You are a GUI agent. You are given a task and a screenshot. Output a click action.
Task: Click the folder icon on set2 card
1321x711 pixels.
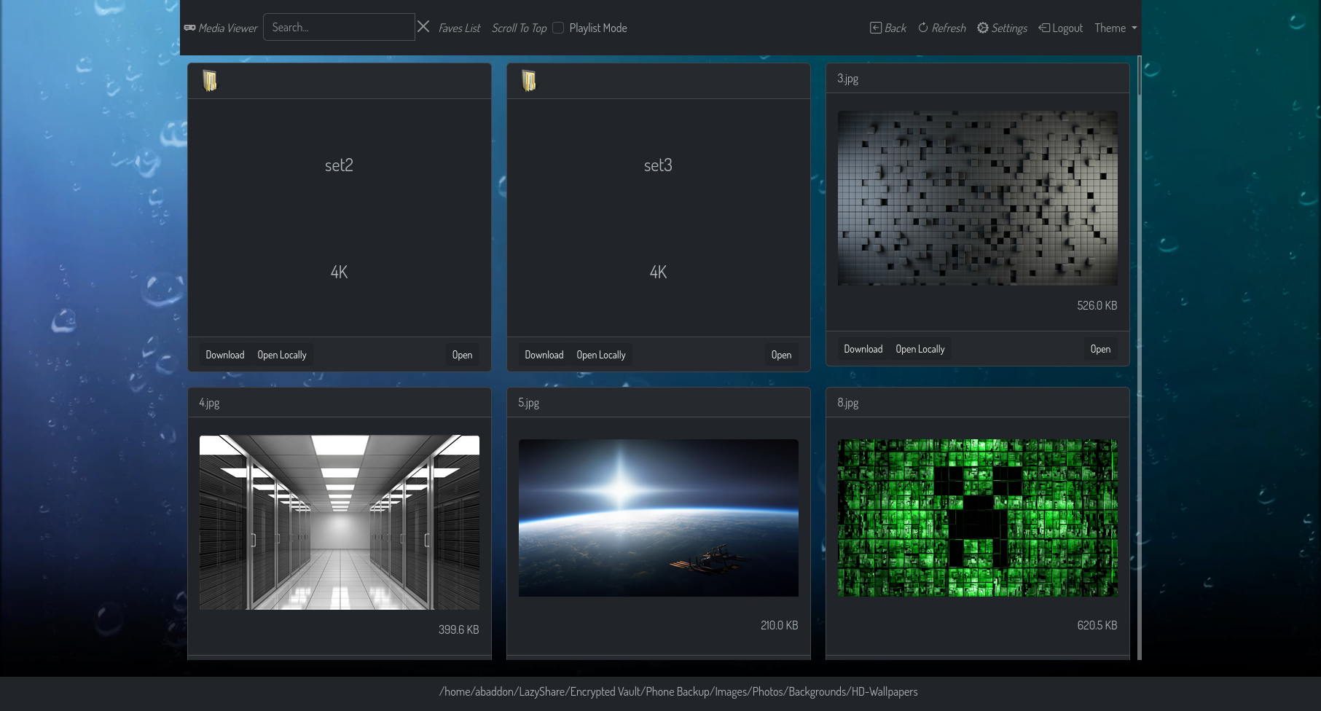210,80
